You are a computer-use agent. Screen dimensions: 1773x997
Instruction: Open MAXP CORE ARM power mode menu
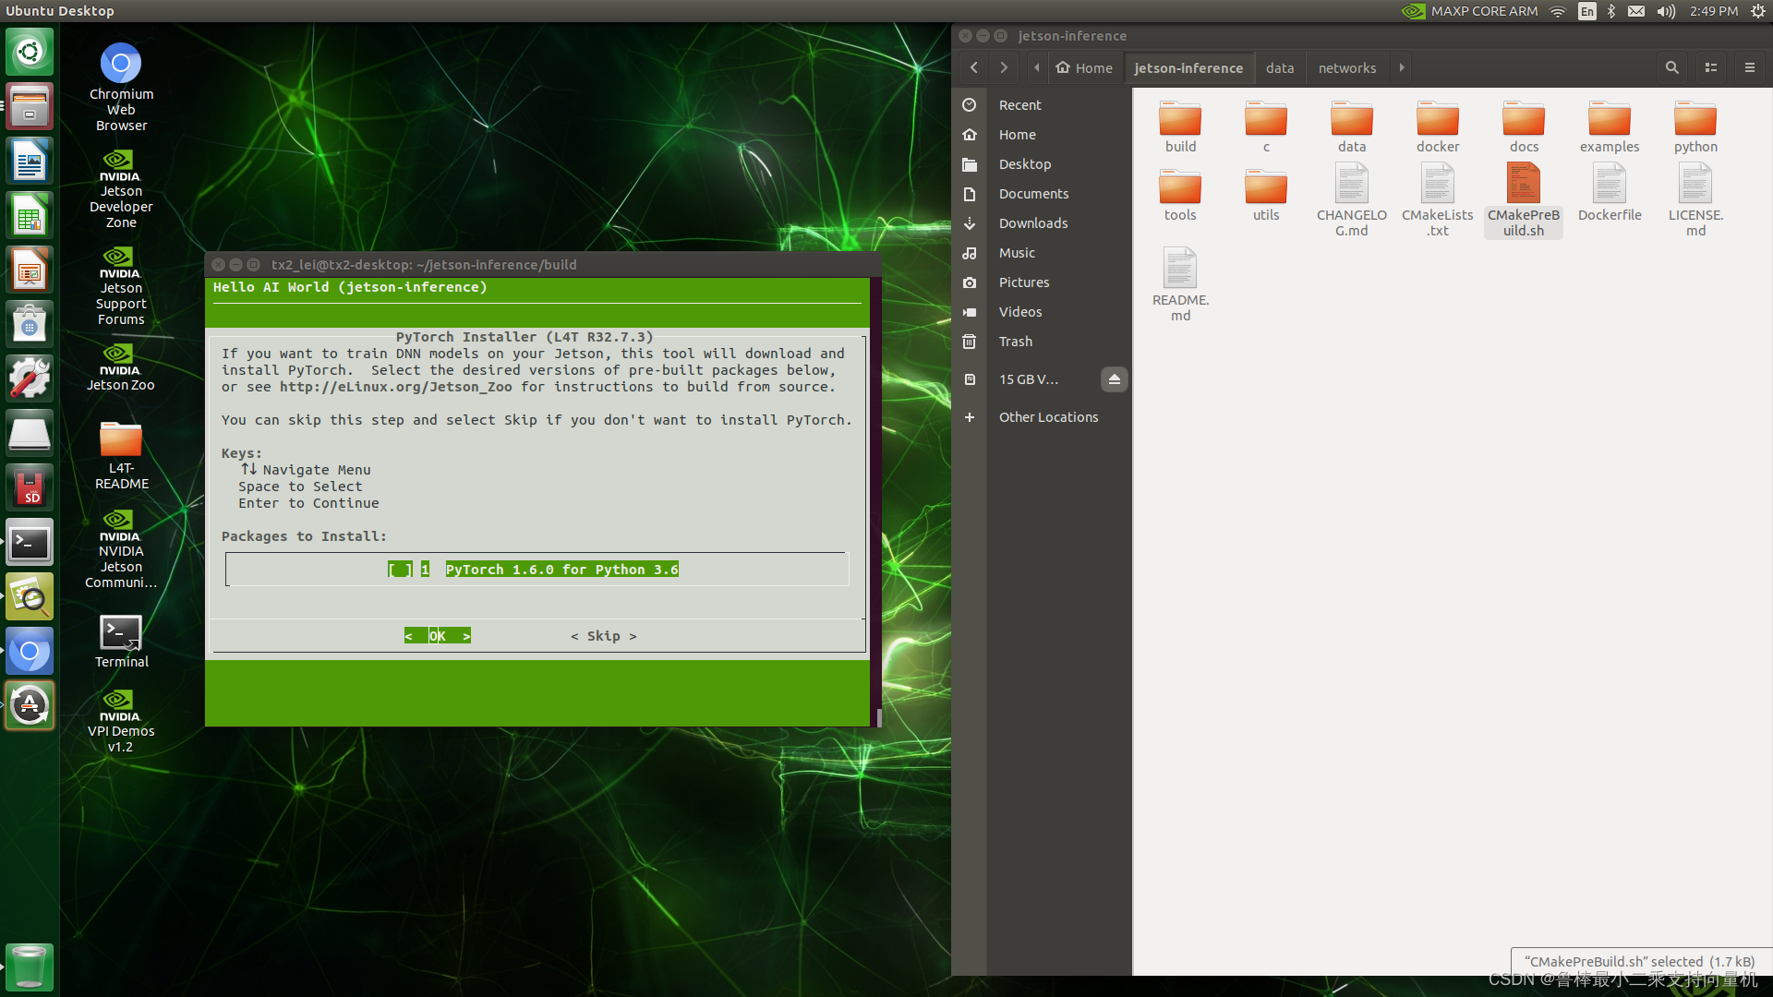(x=1470, y=11)
